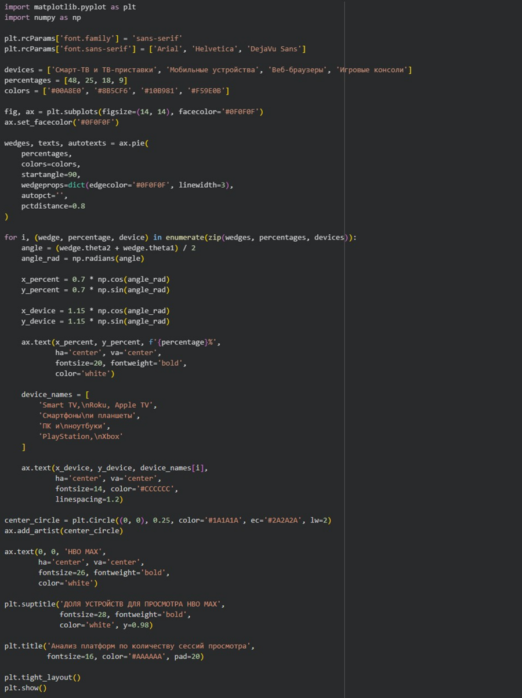Screen dimensions: 522x698
Task: Click the 'Smart TV,\nRoku, Apple TV' string line
Action: click(x=98, y=405)
